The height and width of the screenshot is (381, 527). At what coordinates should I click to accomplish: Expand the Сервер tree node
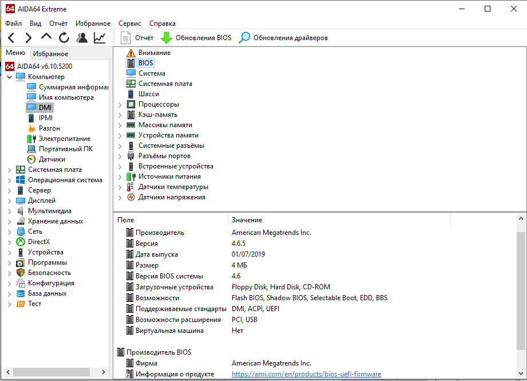pyautogui.click(x=9, y=191)
